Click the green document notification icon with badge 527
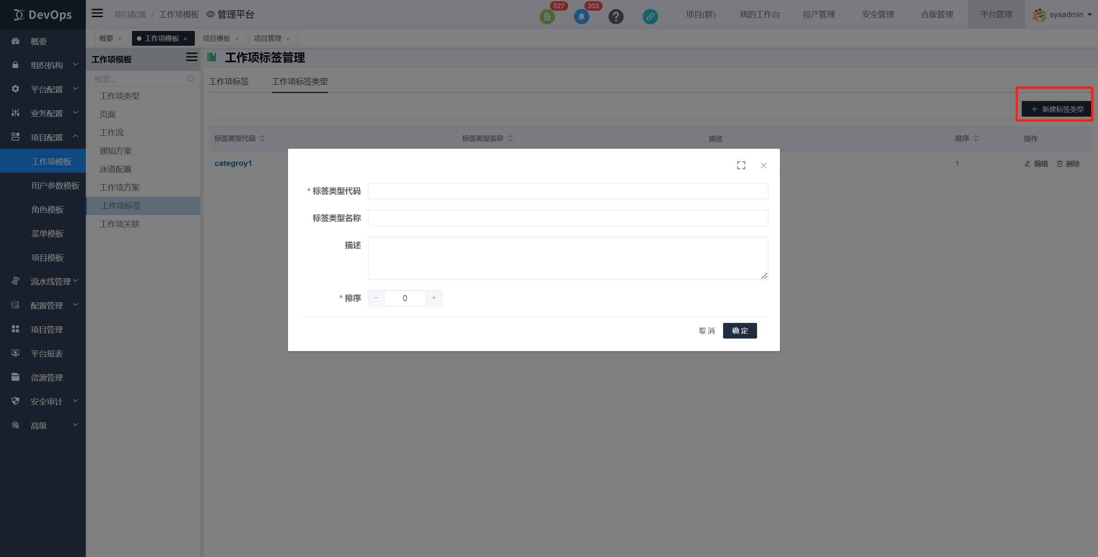 547,17
